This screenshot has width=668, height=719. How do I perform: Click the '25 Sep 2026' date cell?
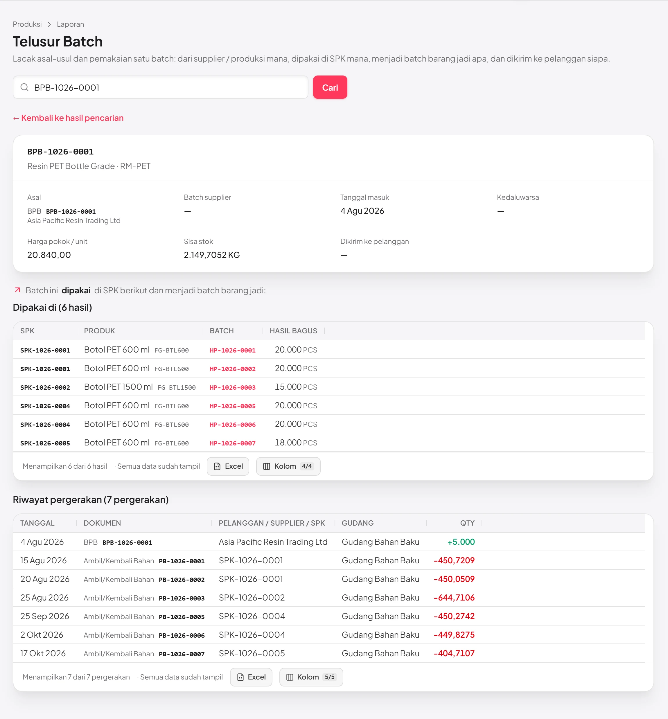pos(44,616)
